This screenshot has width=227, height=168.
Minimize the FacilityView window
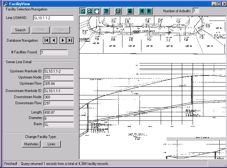214,4
